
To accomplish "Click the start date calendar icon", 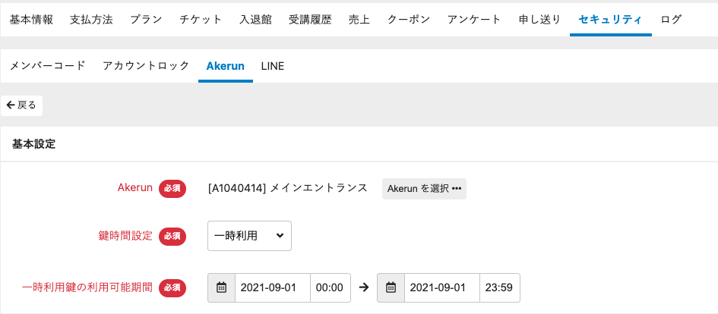I will pyautogui.click(x=222, y=288).
